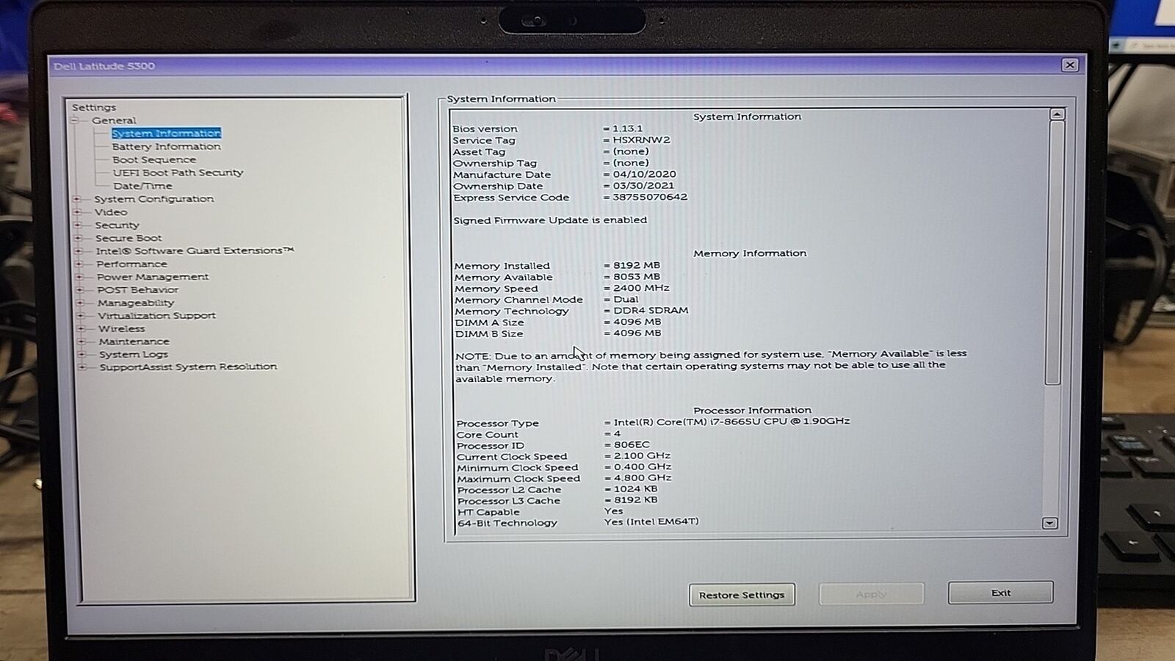Open UEFI Boot Path Security

click(x=178, y=173)
